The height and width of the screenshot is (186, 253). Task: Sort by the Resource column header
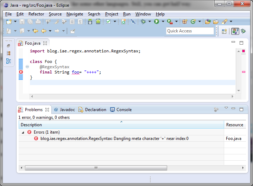235,124
